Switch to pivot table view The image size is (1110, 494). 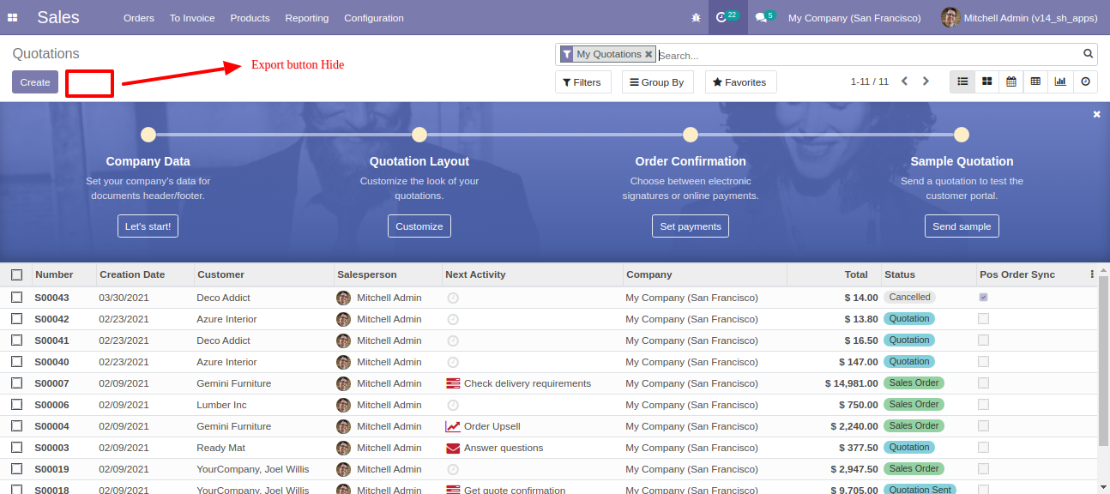tap(1035, 81)
